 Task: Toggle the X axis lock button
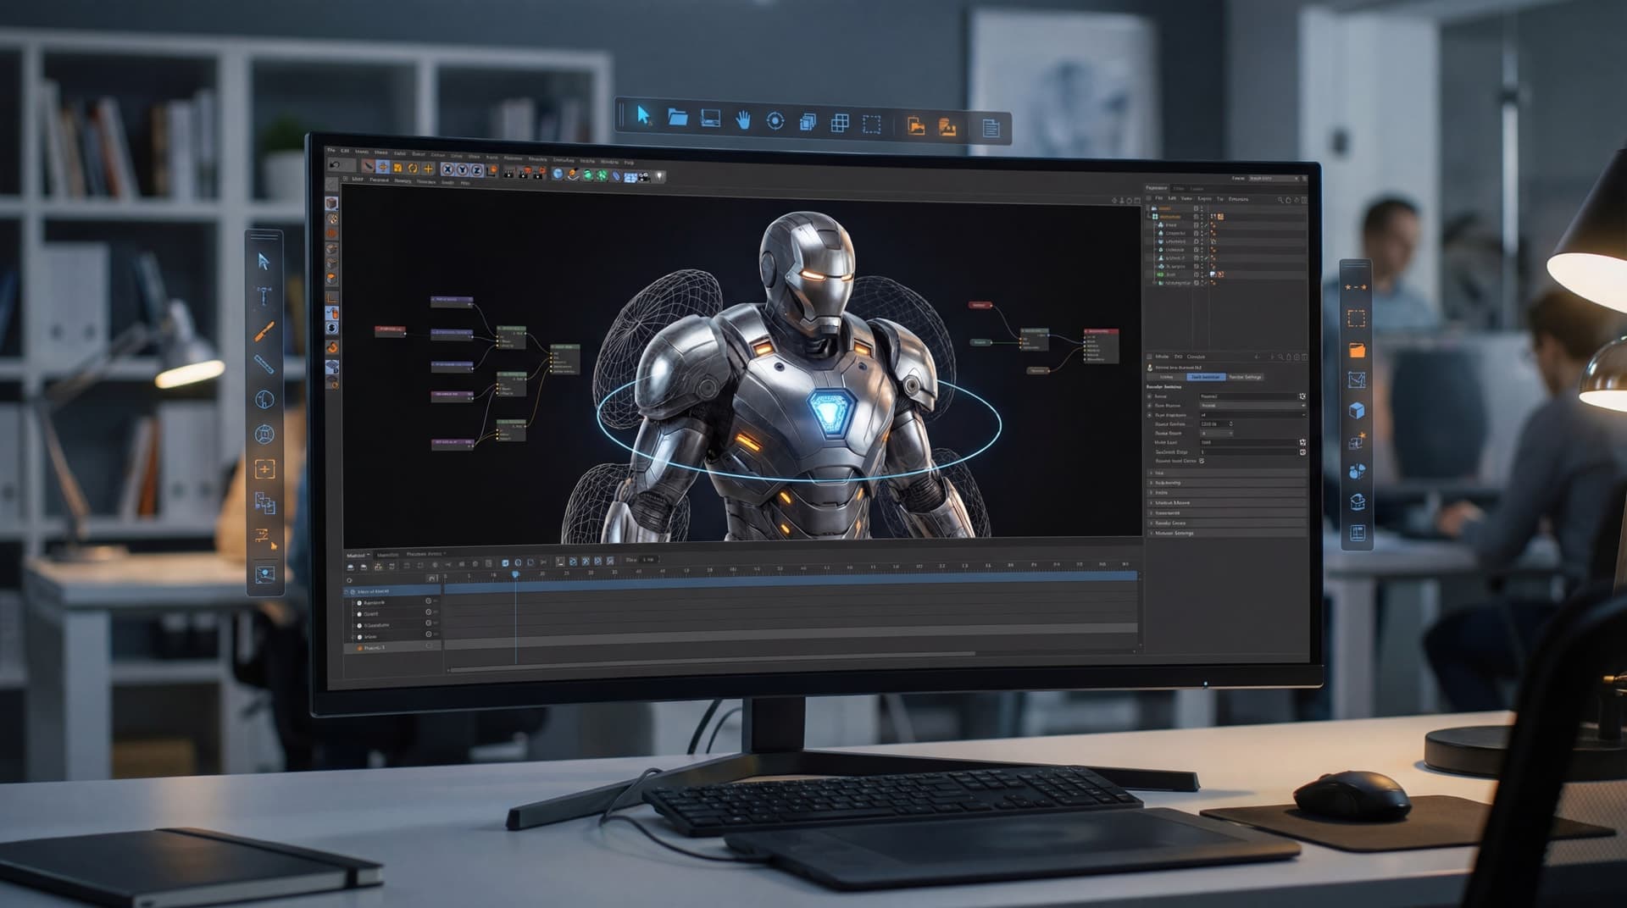pos(448,169)
